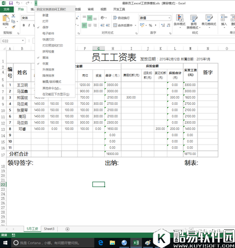Click the Redo arrow icon
Screen dimensions: 235x248
27,3
